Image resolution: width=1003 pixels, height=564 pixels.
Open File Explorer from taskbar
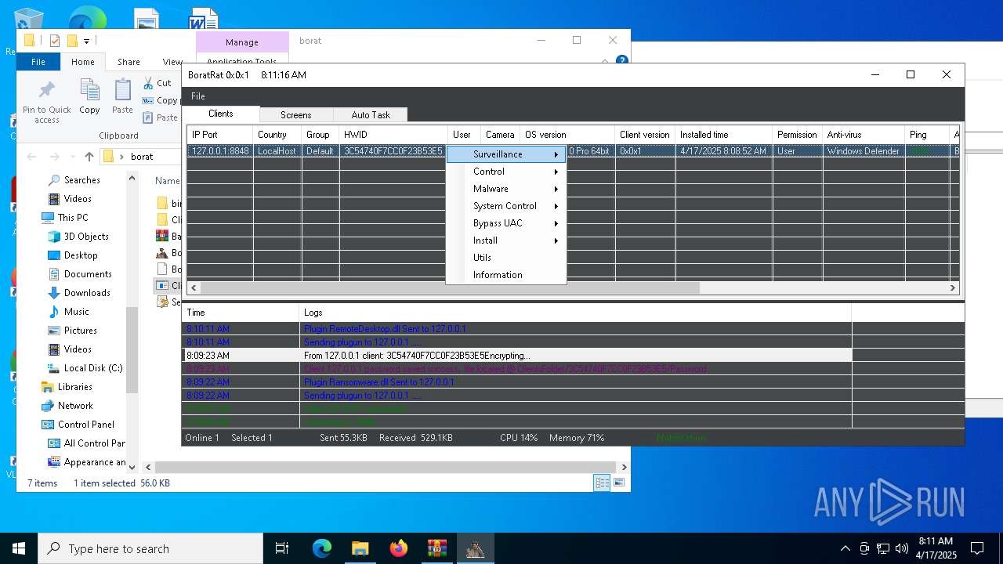coord(360,548)
